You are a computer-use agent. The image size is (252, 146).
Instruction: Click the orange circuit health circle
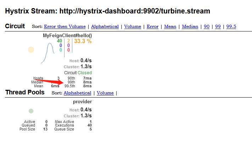(31, 50)
